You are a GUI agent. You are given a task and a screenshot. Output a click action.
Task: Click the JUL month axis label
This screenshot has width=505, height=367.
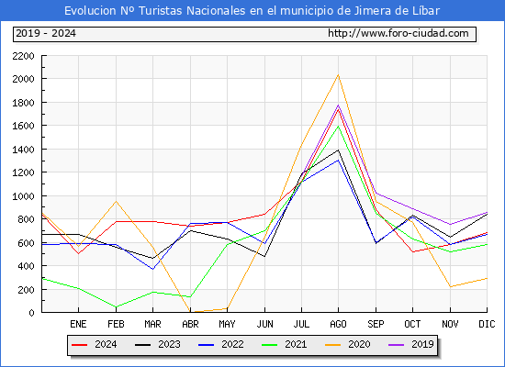[301, 324]
